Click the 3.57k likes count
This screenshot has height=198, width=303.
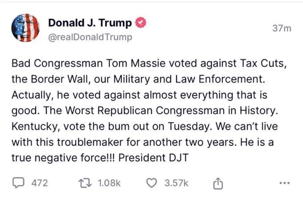coord(176,183)
